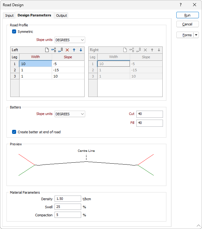202x229 pixels.
Task: Delete row with red X in Left table
Action: pos(67,50)
